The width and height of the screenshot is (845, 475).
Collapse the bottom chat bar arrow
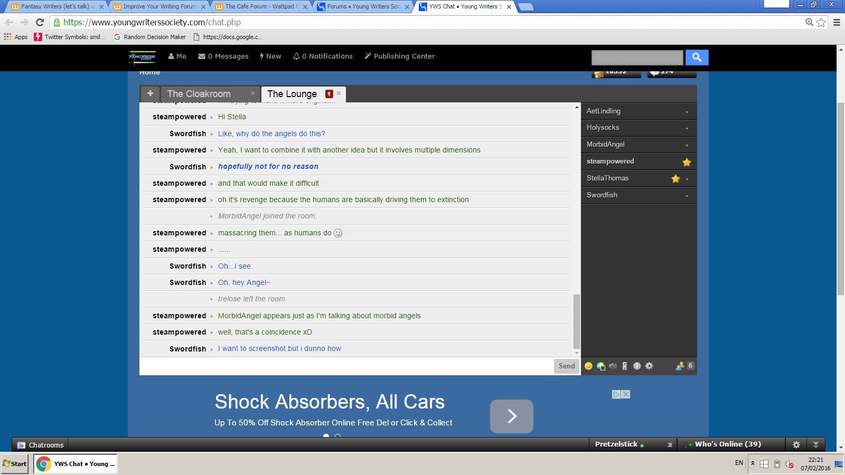click(x=815, y=445)
